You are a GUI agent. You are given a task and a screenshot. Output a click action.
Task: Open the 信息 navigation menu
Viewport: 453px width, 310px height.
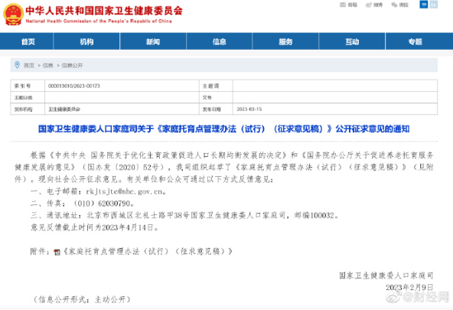click(220, 41)
